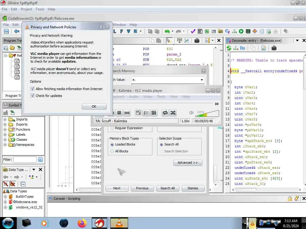Click the green play script icon
The width and height of the screenshot is (306, 229).
(x=241, y=31)
